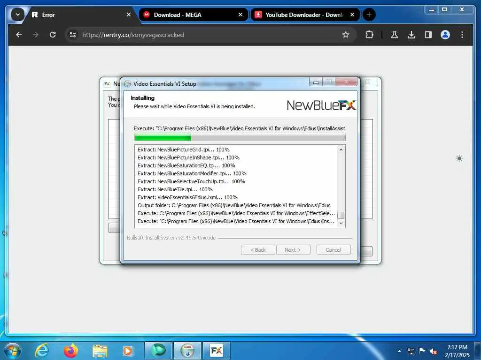Switch to FX taskbar application
This screenshot has width=481, height=360.
217,351
